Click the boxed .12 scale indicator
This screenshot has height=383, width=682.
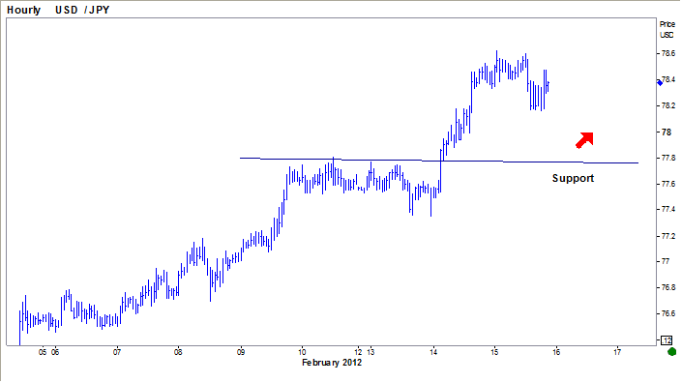click(x=667, y=340)
